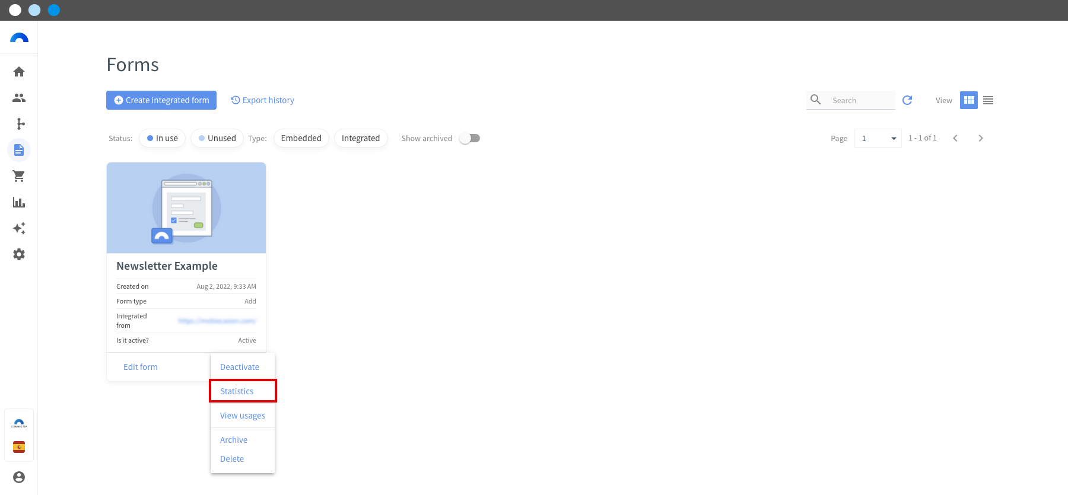Click the 'Aug 2, 2022, 9:33 AM' date
The width and height of the screenshot is (1068, 495).
click(x=226, y=286)
